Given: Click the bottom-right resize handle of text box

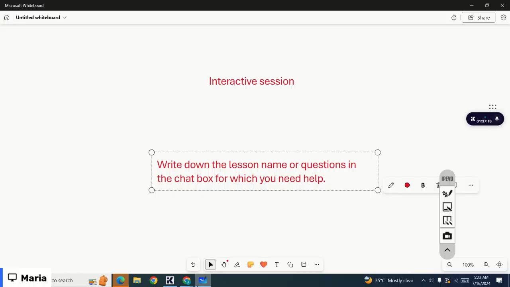Looking at the screenshot, I should (378, 190).
